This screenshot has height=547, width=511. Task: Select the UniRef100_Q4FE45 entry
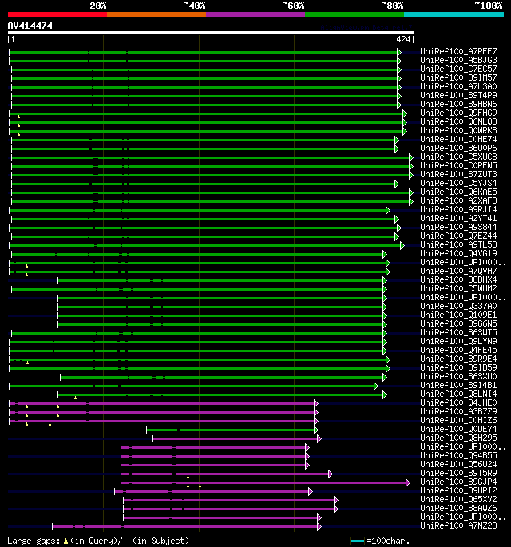click(x=458, y=350)
